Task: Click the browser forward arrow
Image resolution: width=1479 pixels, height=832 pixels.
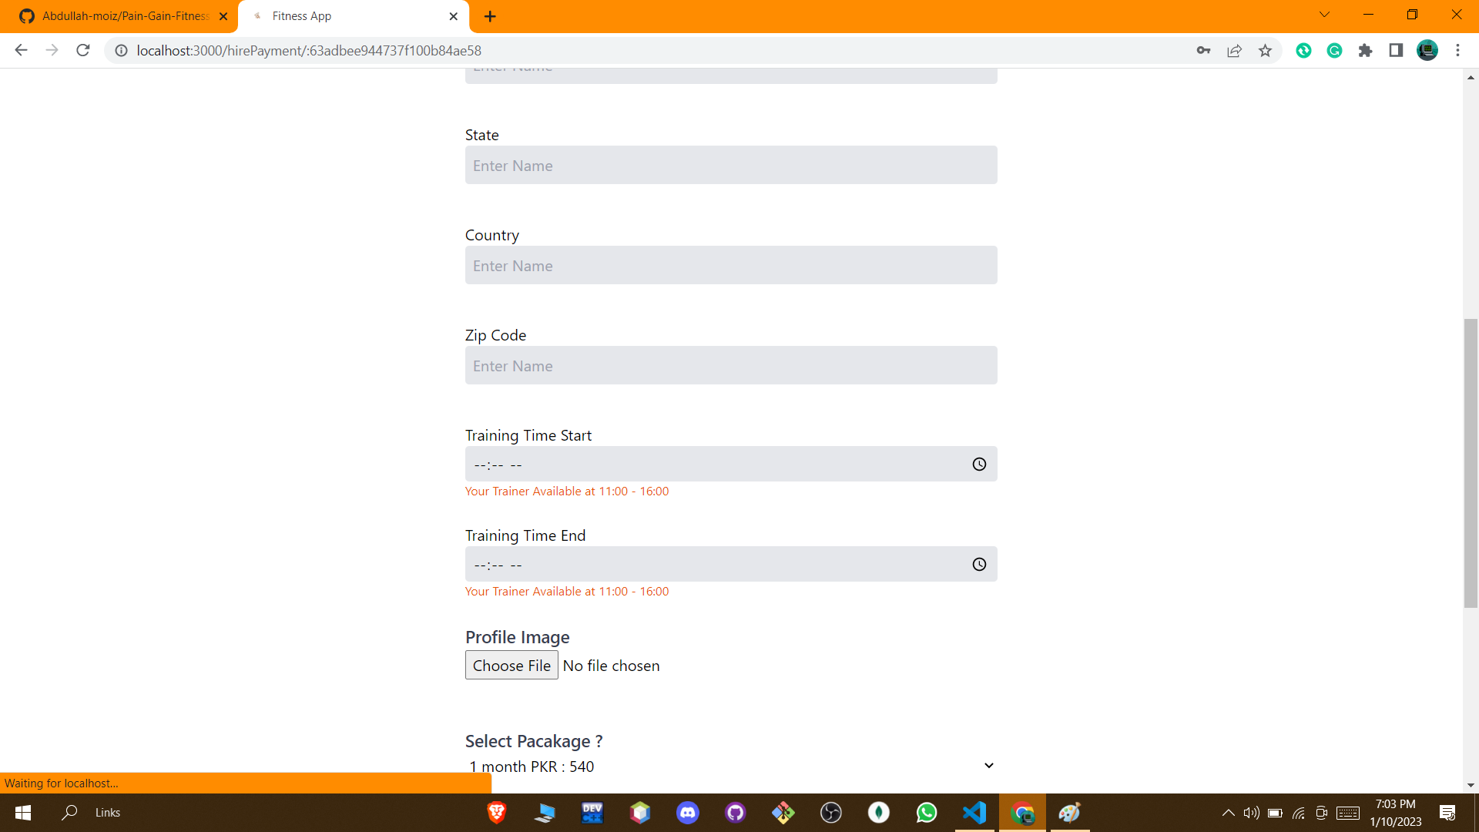Action: click(52, 51)
